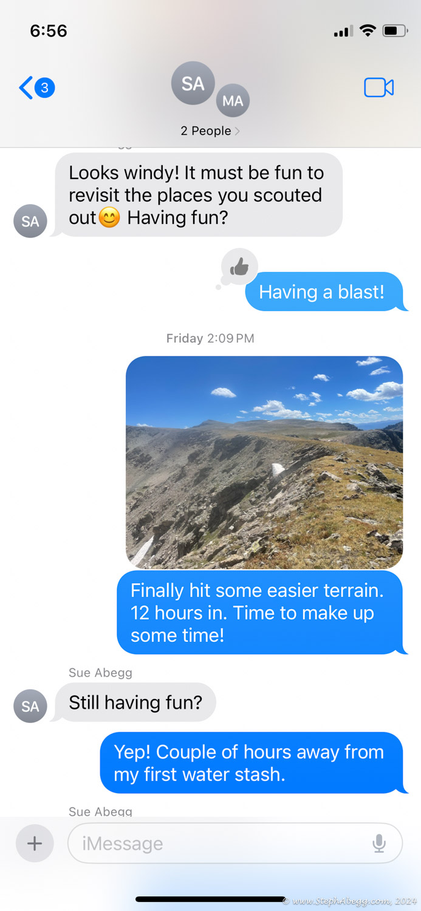Open the mountain landscape photo
Screen dimensions: 421x911
[264, 462]
